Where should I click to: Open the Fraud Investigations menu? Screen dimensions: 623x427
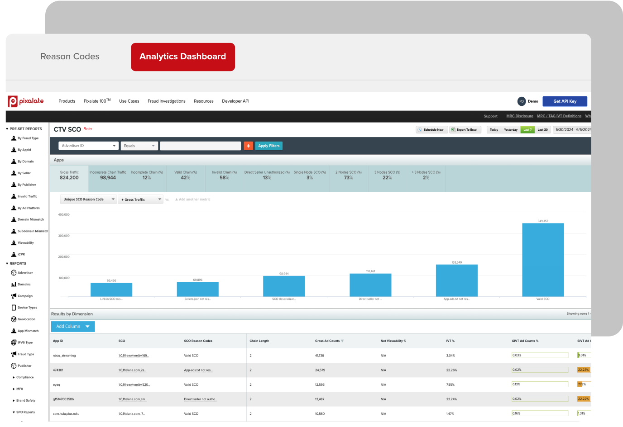[x=166, y=101]
